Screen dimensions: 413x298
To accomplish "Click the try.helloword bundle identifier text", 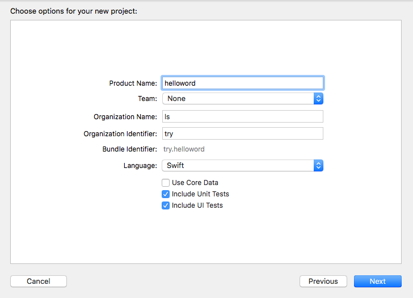I will click(x=184, y=149).
